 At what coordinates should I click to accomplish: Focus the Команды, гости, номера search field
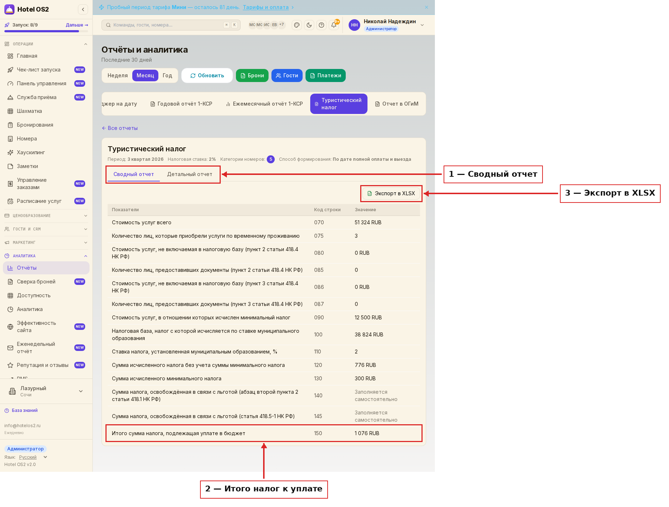(x=171, y=25)
